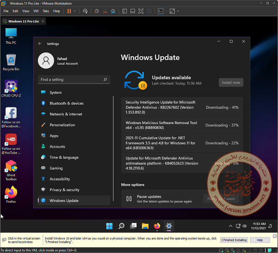Open Gaming settings
This screenshot has width=278, height=253.
coord(74,168)
